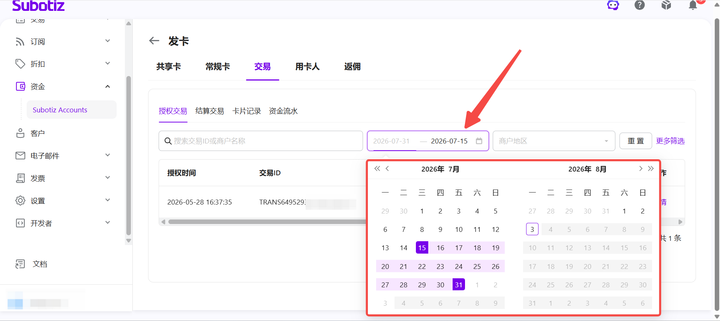720x321 pixels.
Task: Click the 2026年 7月 calendar header
Action: pos(440,169)
